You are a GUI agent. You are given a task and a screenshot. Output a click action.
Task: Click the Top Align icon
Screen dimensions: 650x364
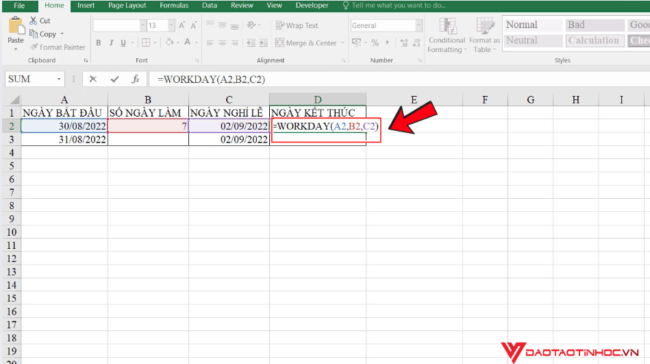[210, 24]
